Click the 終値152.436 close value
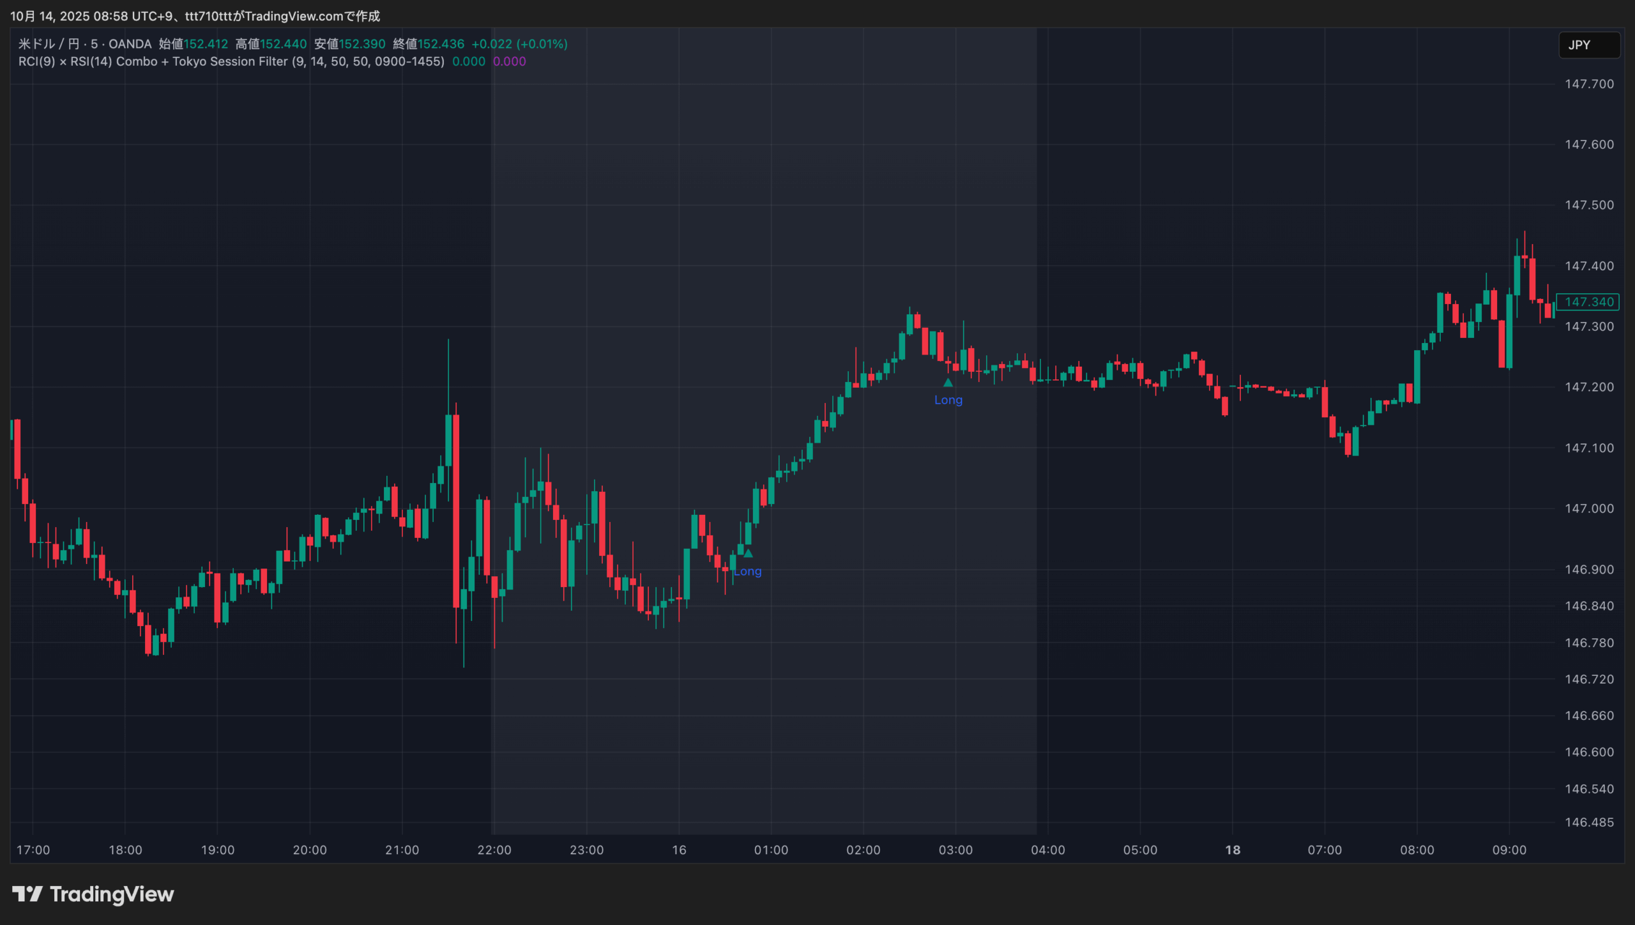 click(x=429, y=44)
